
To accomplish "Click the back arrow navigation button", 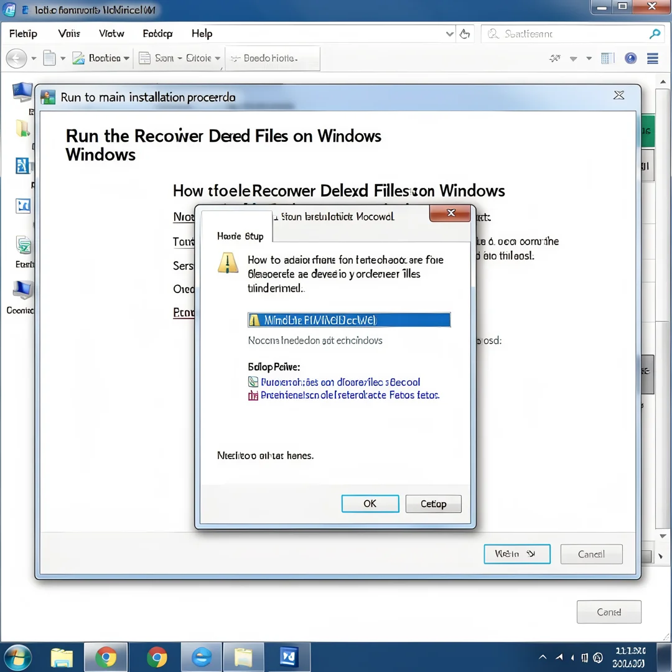I will (17, 58).
